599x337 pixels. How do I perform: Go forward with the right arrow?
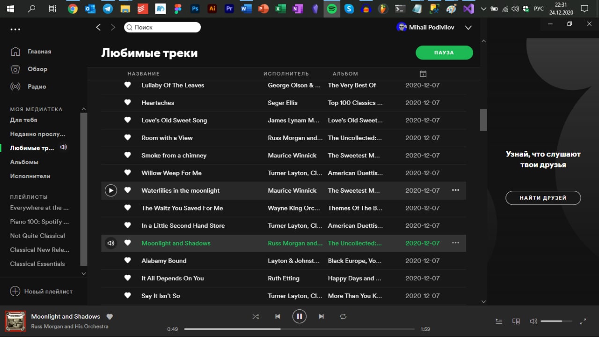tap(113, 27)
